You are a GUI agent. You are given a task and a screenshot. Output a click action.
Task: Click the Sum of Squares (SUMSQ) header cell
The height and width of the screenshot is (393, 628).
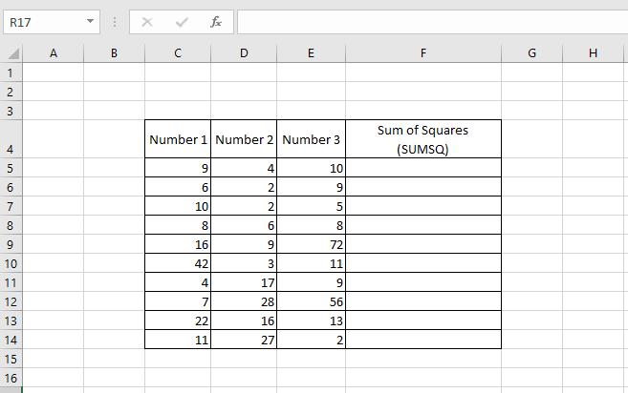[422, 139]
